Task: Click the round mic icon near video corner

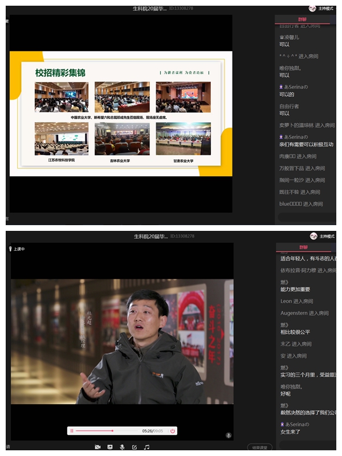Action: coord(229,435)
